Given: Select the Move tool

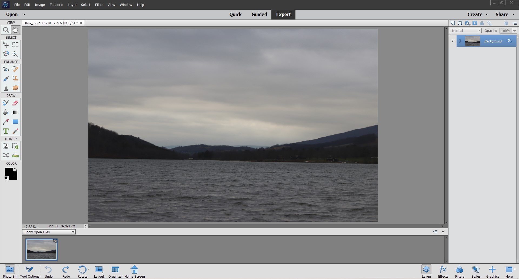Looking at the screenshot, I should (6, 45).
